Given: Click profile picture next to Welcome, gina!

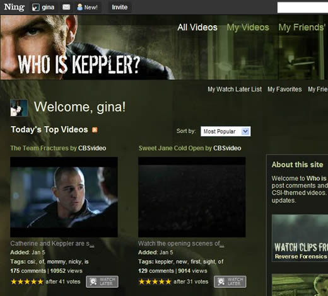Looking at the screenshot, I should pyautogui.click(x=19, y=108).
